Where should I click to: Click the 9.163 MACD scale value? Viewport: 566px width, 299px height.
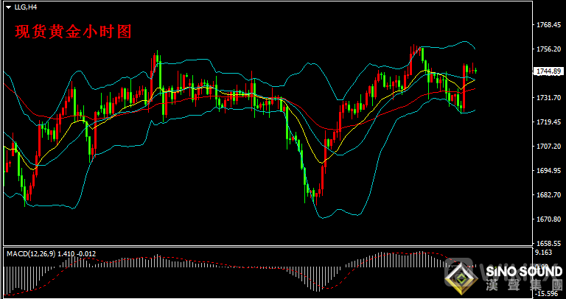[x=545, y=253]
